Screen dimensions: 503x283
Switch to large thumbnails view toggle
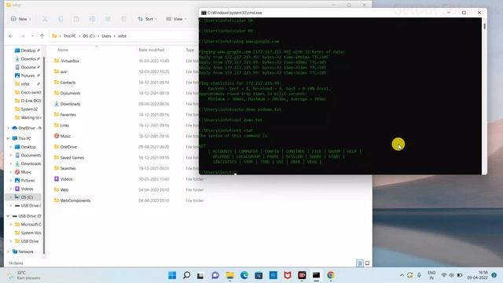[367, 263]
